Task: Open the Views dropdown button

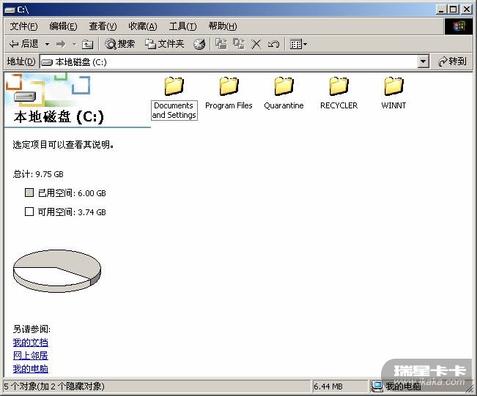Action: coord(298,45)
